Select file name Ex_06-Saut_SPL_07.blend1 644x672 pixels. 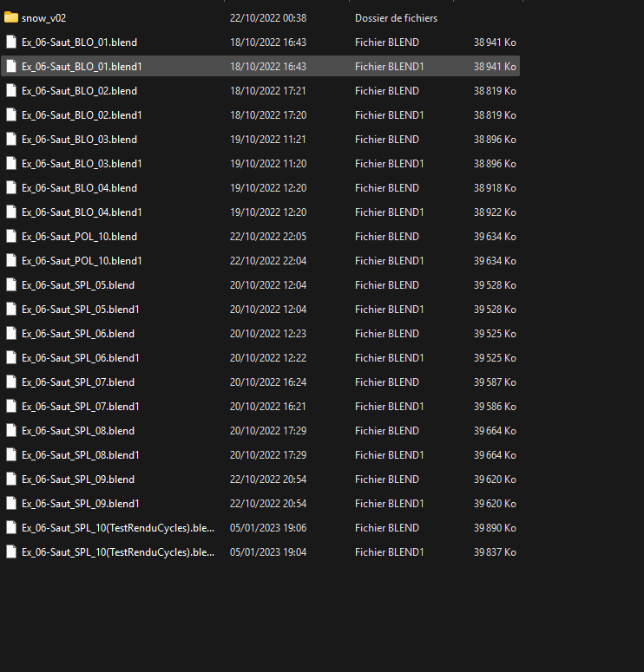click(x=80, y=407)
